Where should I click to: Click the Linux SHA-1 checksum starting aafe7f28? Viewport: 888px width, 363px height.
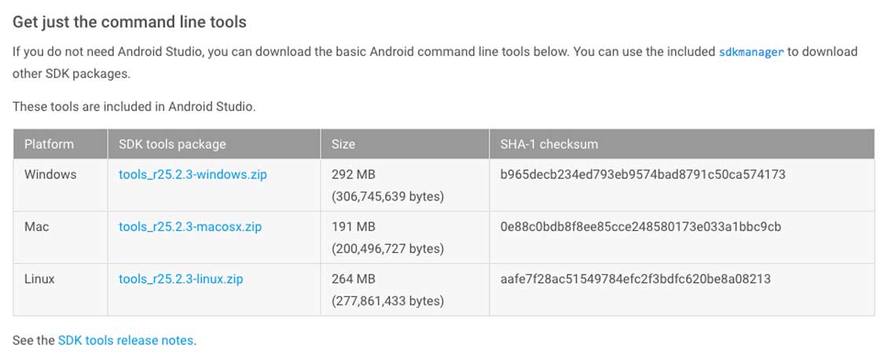(635, 279)
